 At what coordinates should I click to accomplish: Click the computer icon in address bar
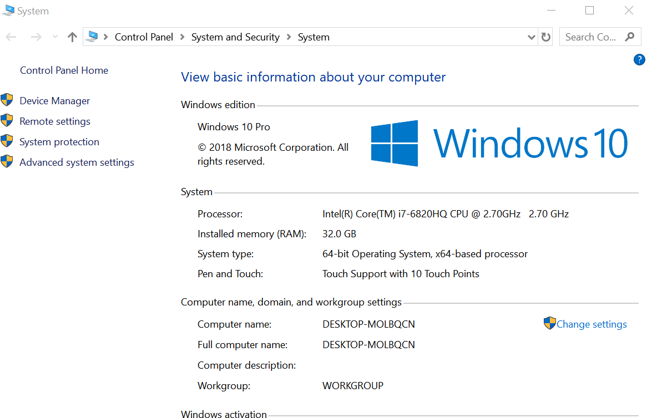coord(93,37)
